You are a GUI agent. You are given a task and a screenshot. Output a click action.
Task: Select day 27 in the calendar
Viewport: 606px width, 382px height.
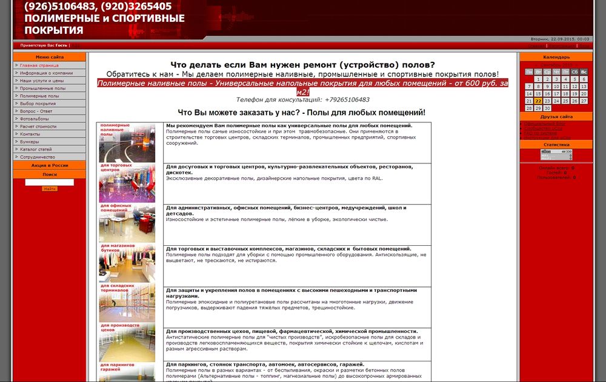pos(584,101)
